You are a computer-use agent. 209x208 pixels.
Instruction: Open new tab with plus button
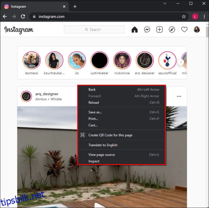pyautogui.click(x=75, y=7)
